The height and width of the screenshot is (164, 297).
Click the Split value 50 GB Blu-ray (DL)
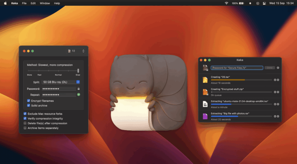[x=55, y=82]
